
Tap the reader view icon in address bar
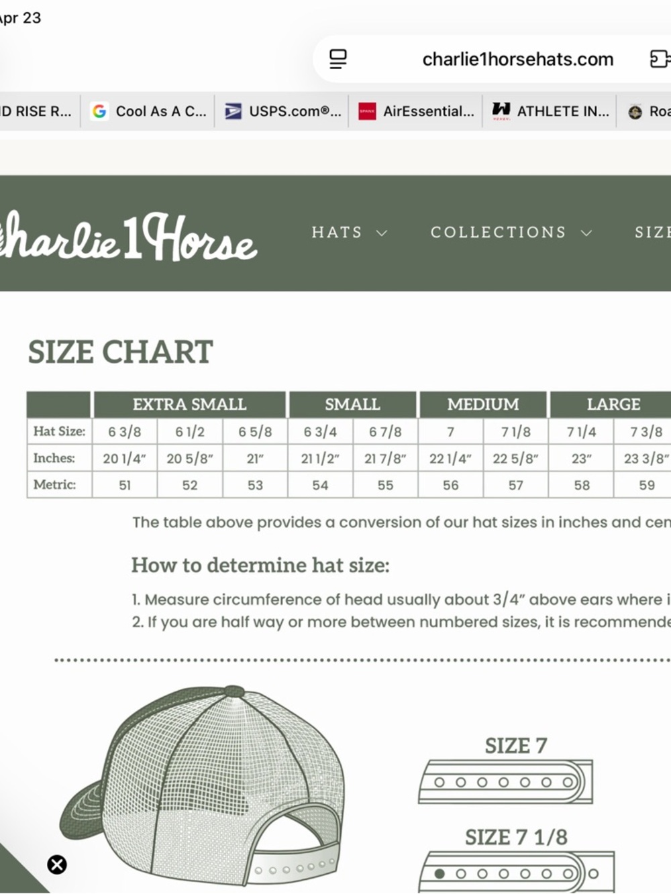click(338, 59)
